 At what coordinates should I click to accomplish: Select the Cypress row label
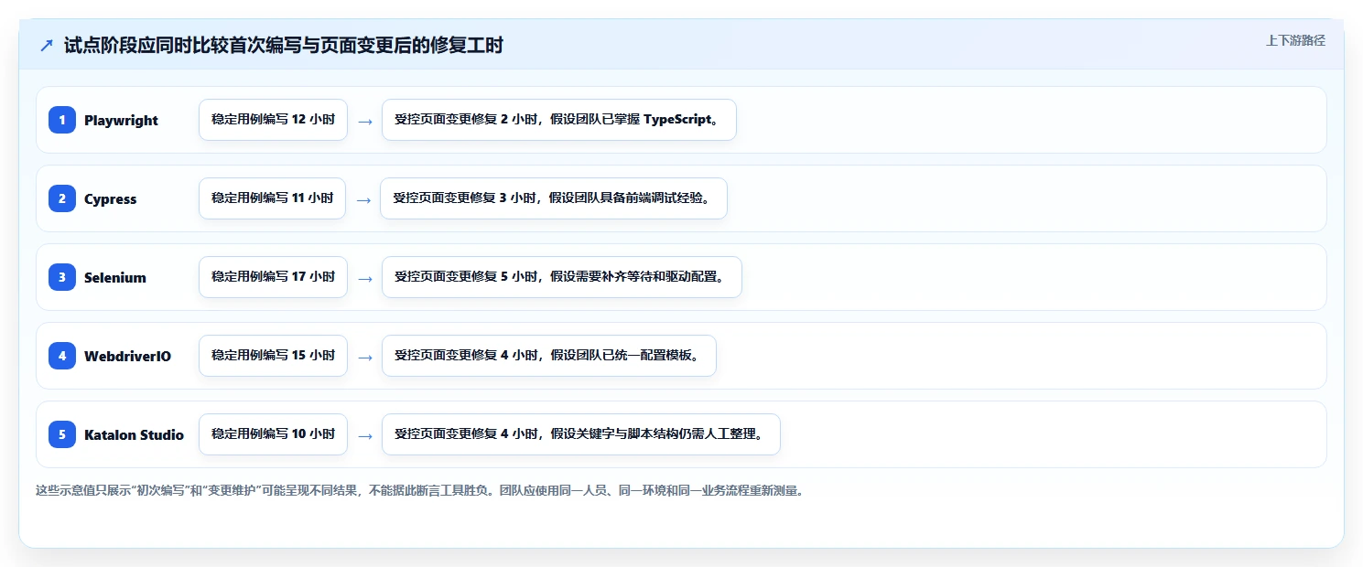pyautogui.click(x=110, y=198)
